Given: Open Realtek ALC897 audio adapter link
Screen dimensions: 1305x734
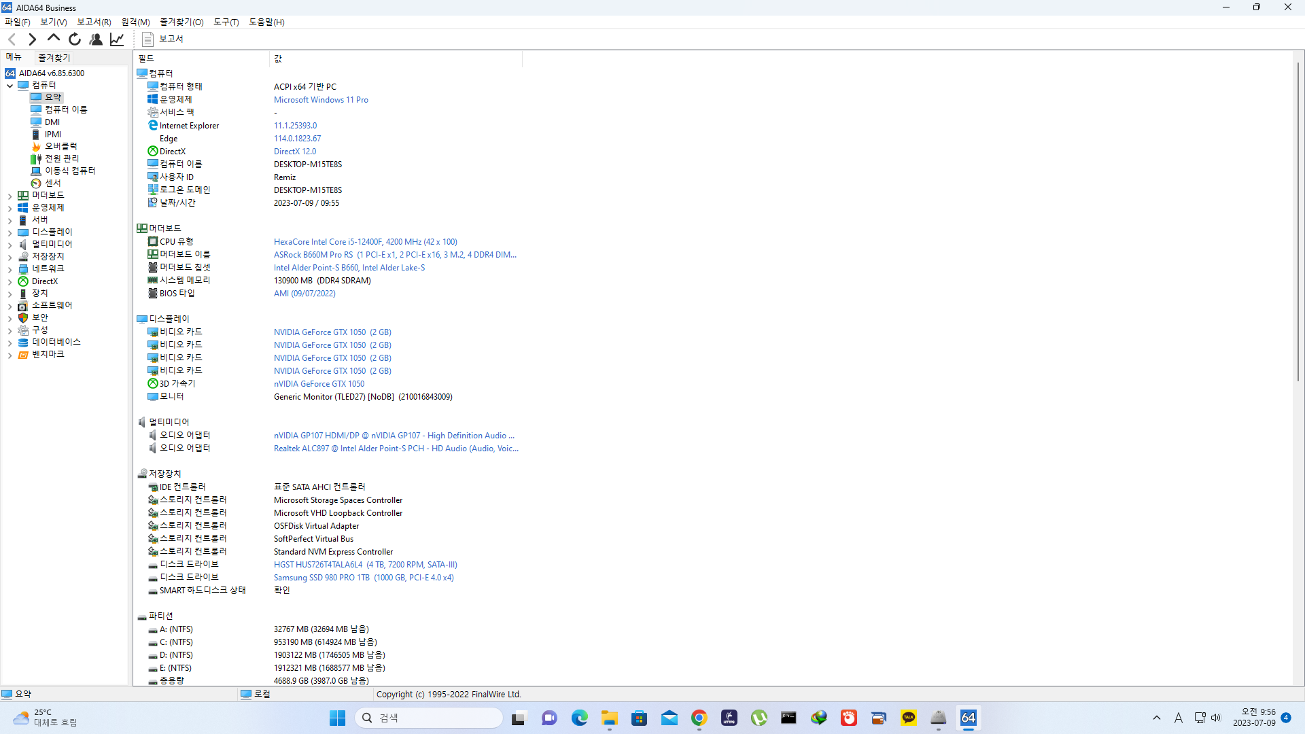Looking at the screenshot, I should [396, 449].
